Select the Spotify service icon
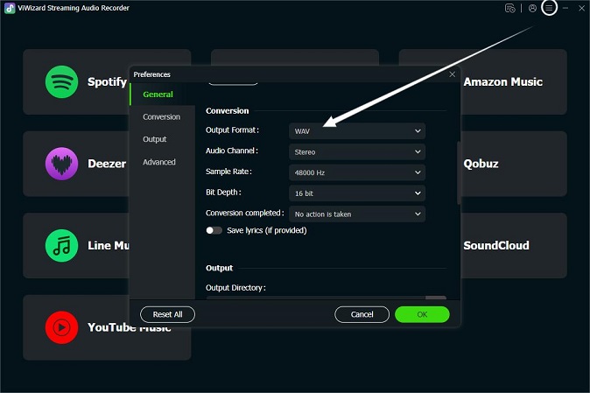 click(x=61, y=81)
